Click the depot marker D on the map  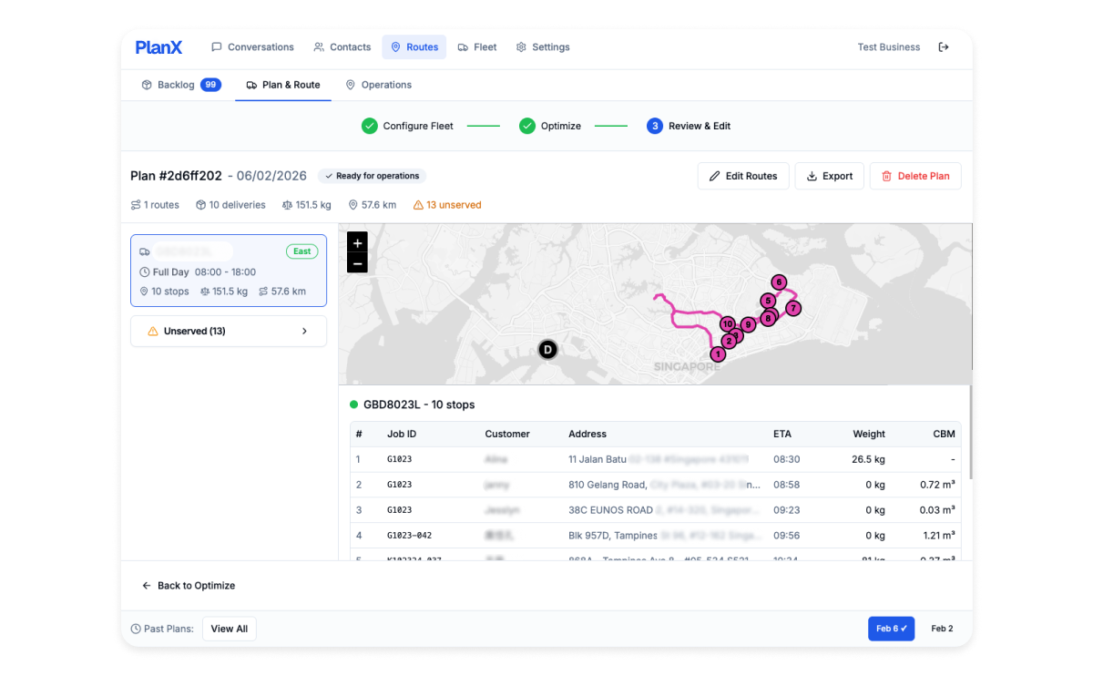coord(547,349)
